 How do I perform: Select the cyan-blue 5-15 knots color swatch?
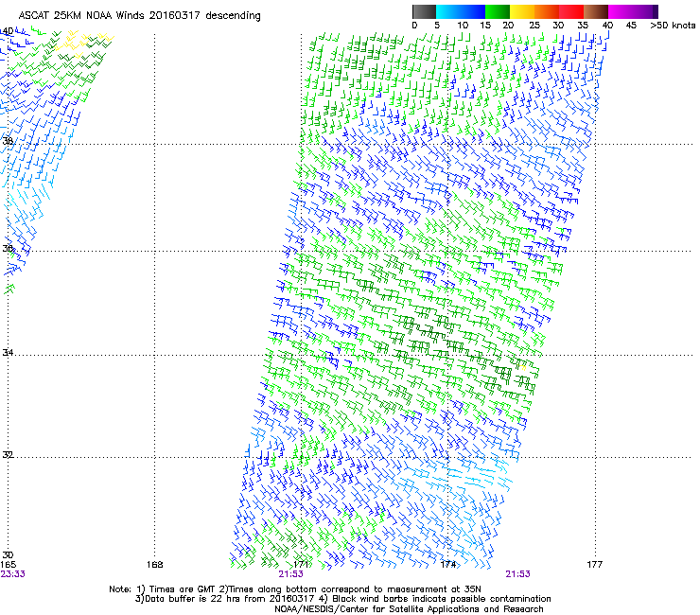point(461,11)
